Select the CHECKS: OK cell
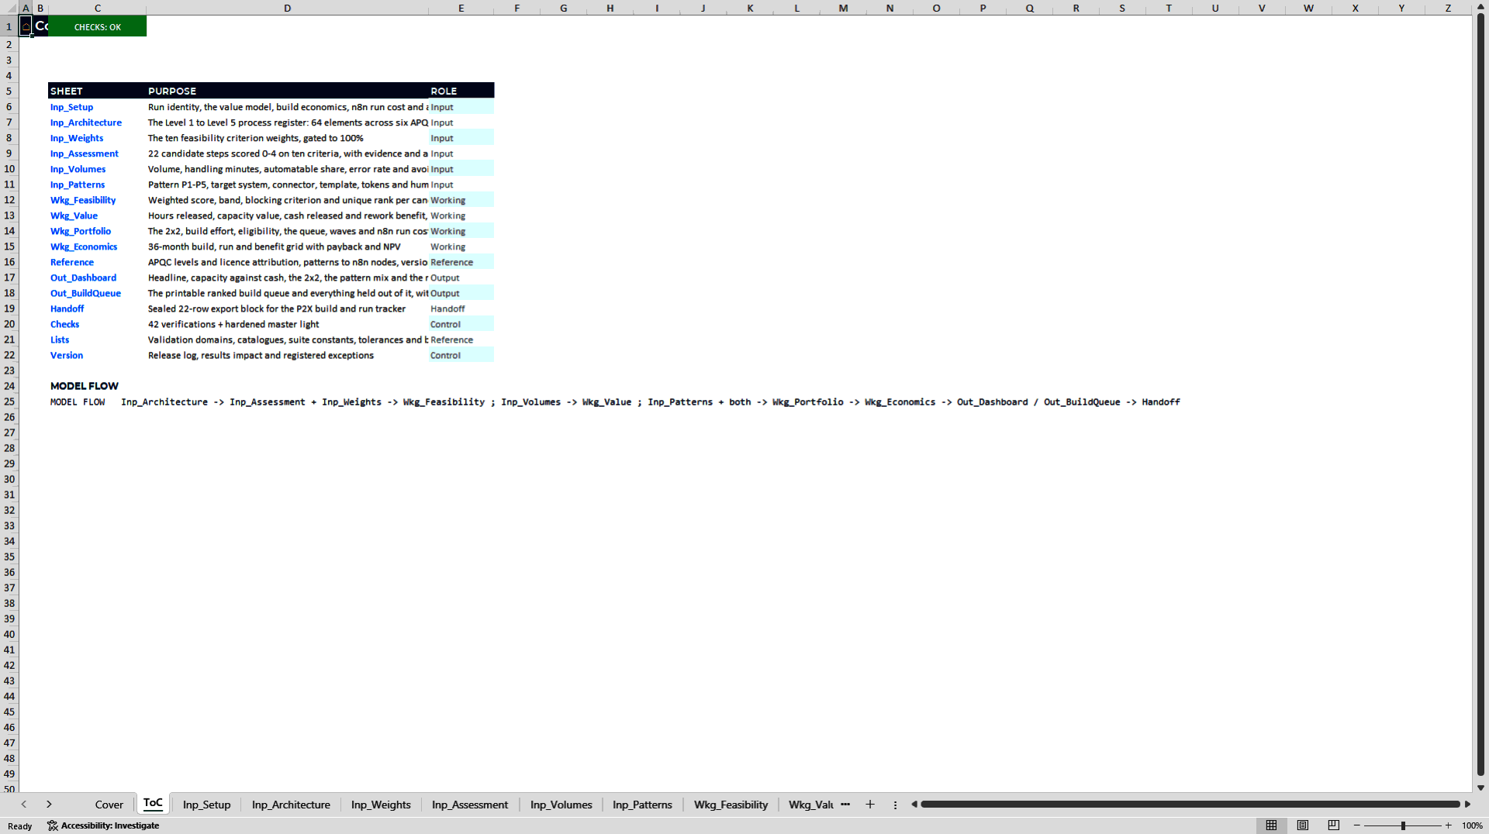This screenshot has height=834, width=1489. tap(97, 26)
